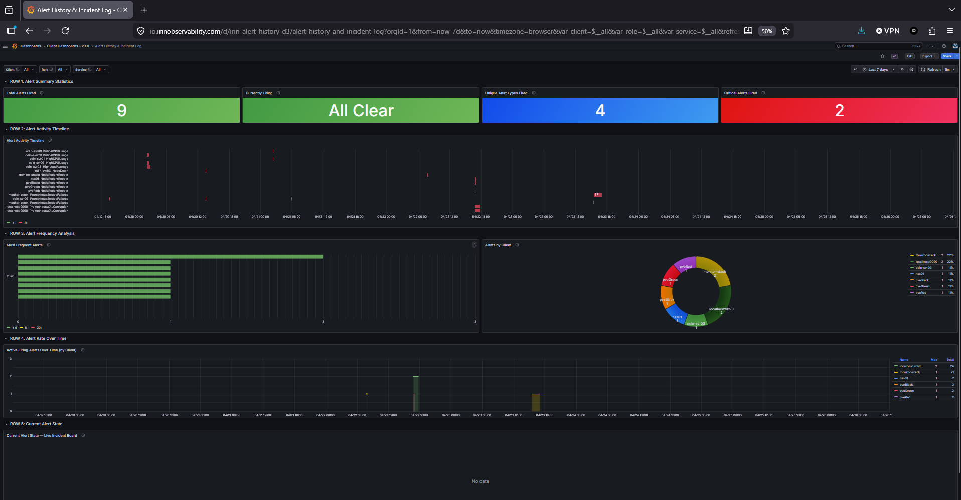Image resolution: width=961 pixels, height=500 pixels.
Task: Zoom out the time range
Action: pos(911,69)
